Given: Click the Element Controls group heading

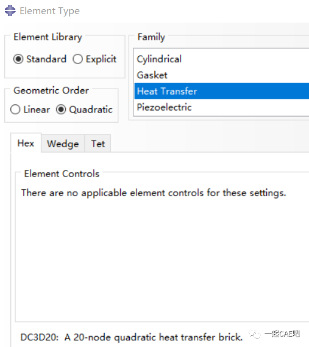Looking at the screenshot, I should 62,173.
